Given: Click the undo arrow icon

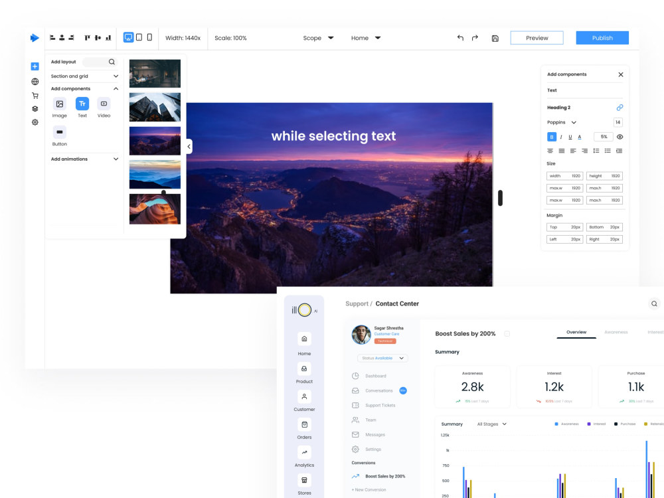Looking at the screenshot, I should point(460,38).
